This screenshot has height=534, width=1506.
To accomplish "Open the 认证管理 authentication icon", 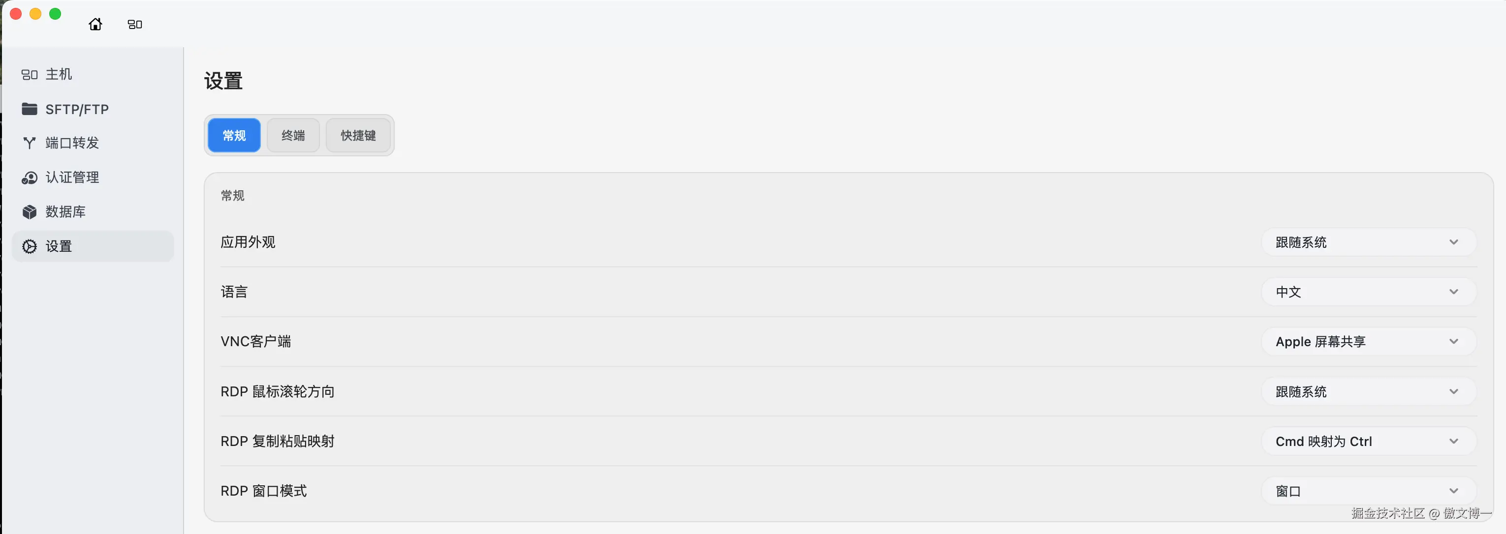I will point(29,178).
